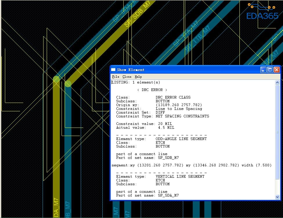Viewport: 283px width, 218px height.
Task: Click the vertical scrollbar track in Show Element
Action: click(x=277, y=139)
